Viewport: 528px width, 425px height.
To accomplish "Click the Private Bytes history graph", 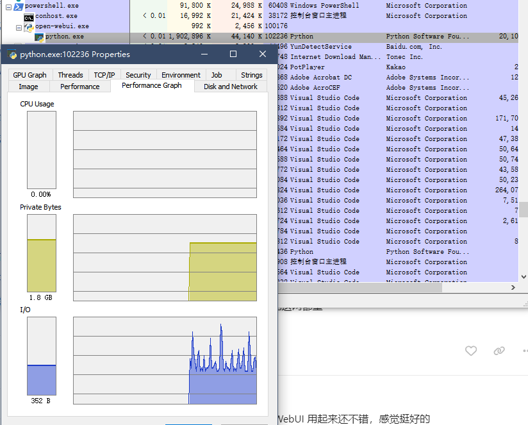I will (x=165, y=258).
